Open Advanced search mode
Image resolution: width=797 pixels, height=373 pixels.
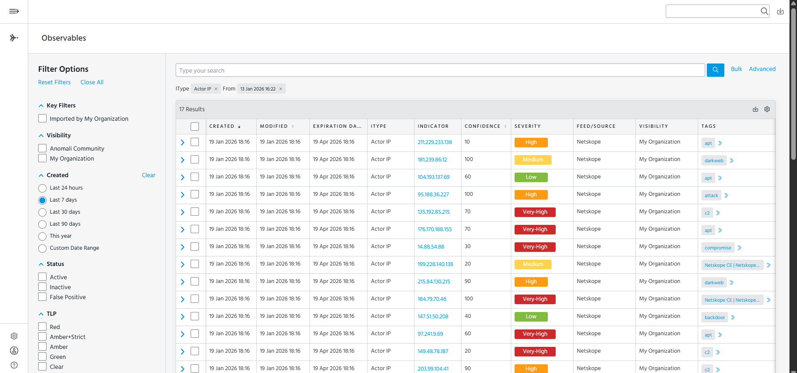tap(762, 69)
